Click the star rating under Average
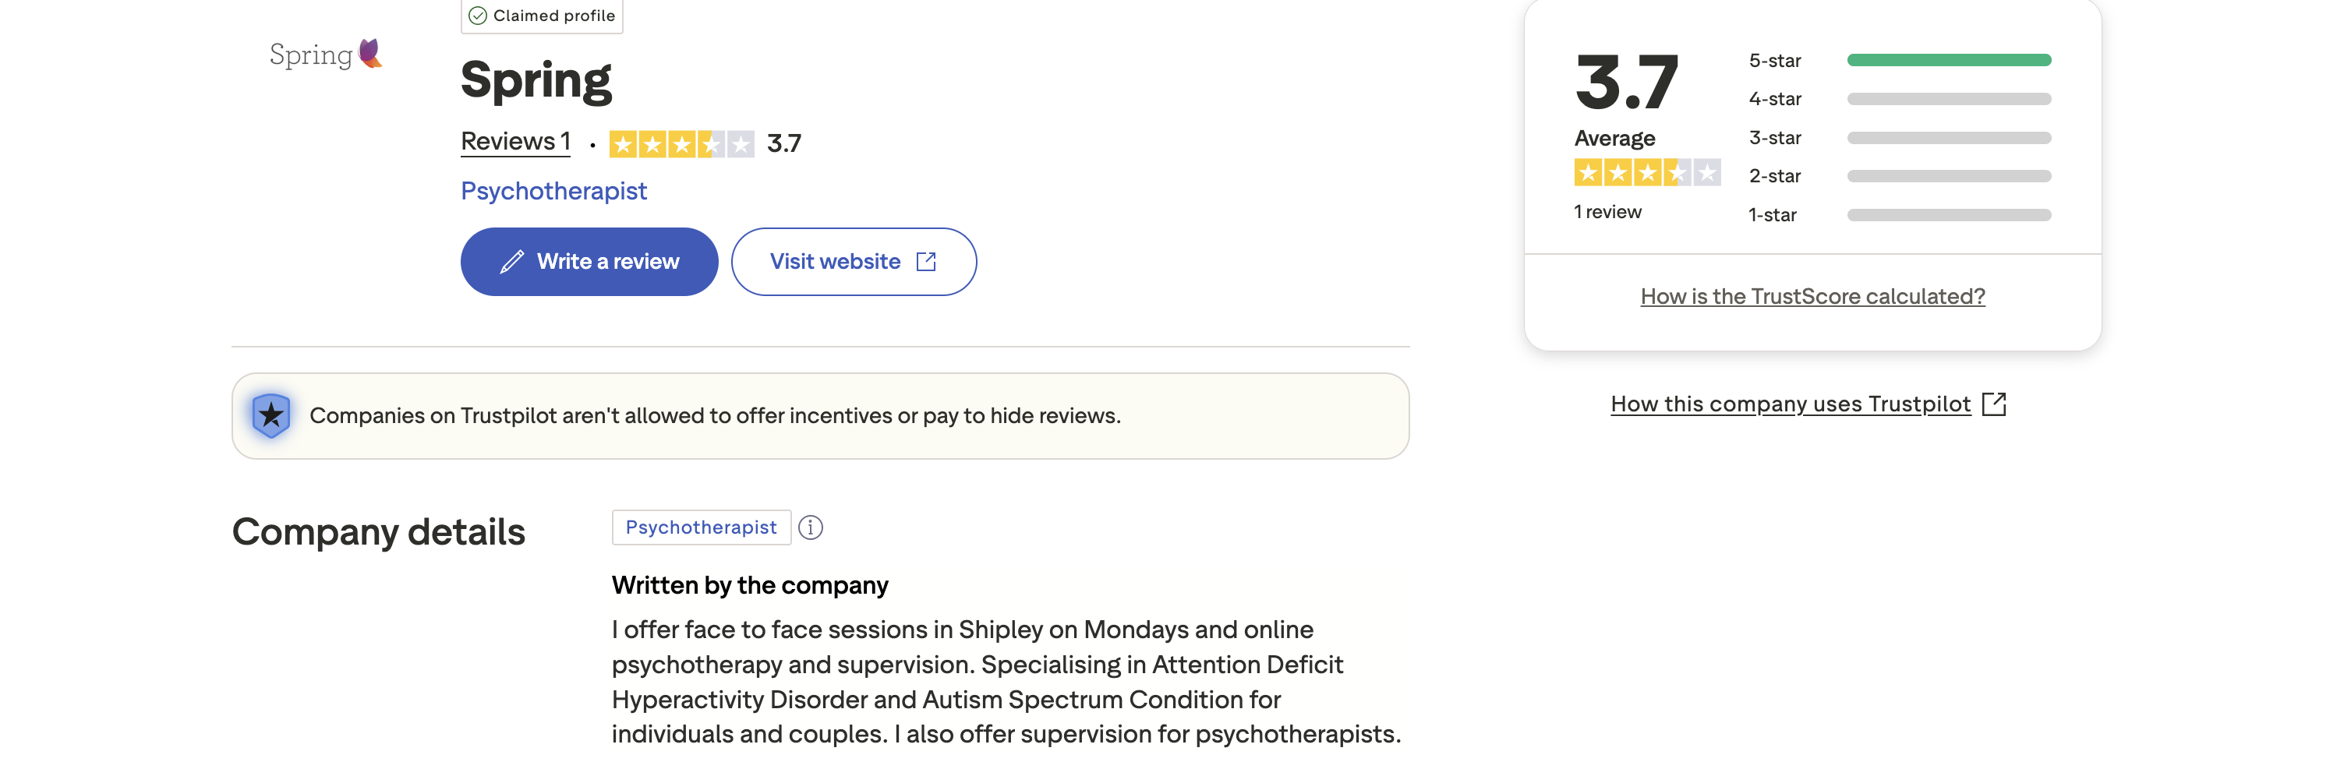 tap(1646, 172)
